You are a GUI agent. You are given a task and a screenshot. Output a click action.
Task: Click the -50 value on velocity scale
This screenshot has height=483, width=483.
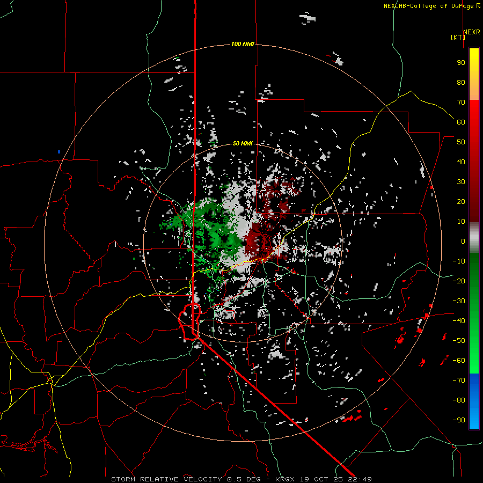[459, 341]
